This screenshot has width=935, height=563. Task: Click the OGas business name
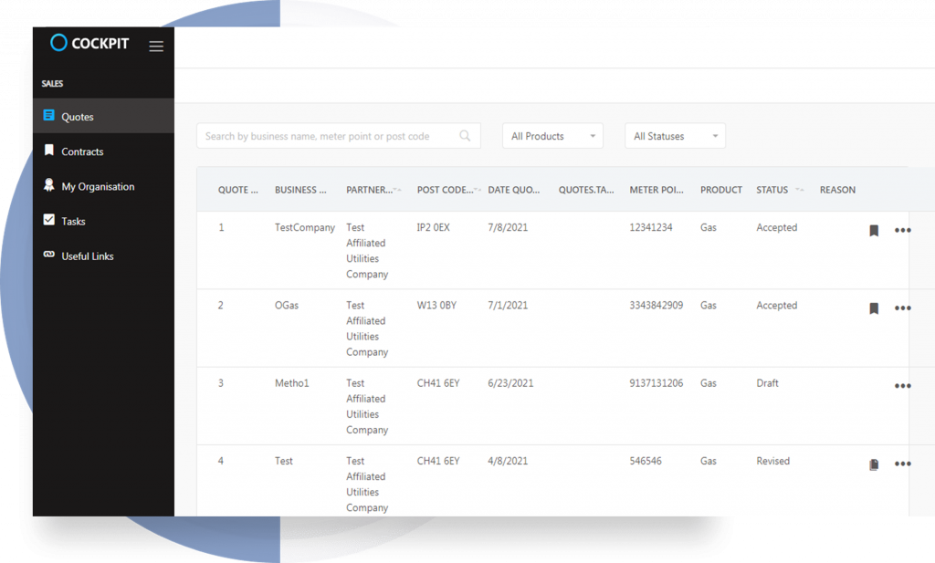286,305
